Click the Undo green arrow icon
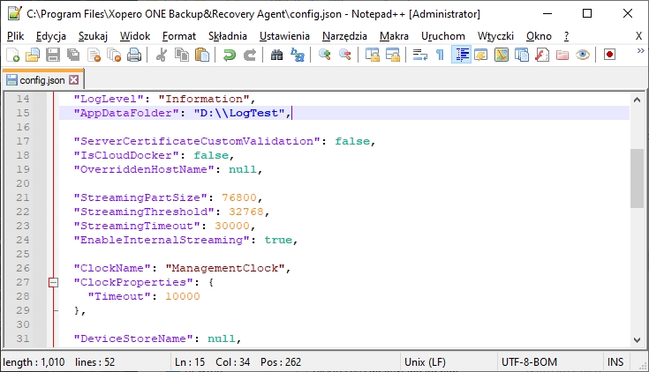This screenshot has width=649, height=372. click(230, 55)
